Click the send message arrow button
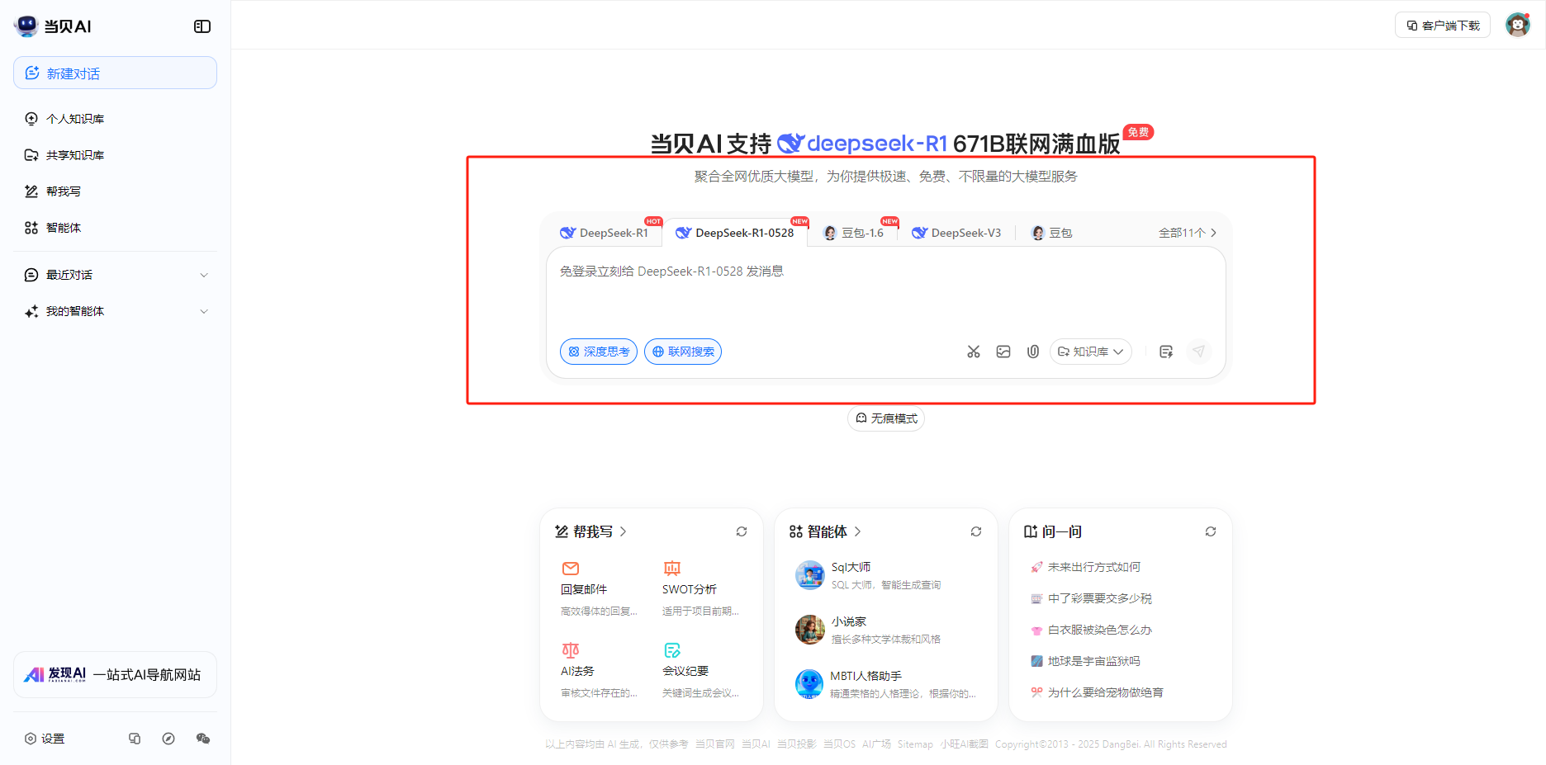The image size is (1546, 765). [x=1199, y=352]
